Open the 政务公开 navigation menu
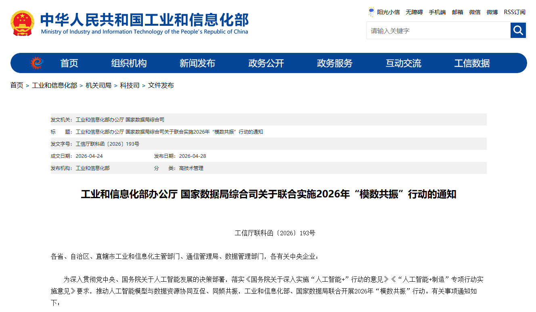Screen dimensions: 536x312 point(266,63)
